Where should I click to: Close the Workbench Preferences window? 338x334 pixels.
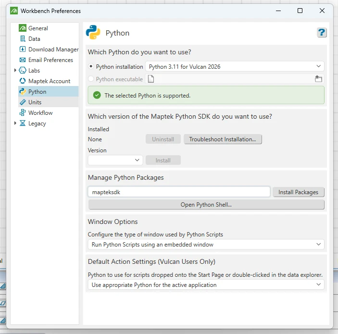(322, 11)
